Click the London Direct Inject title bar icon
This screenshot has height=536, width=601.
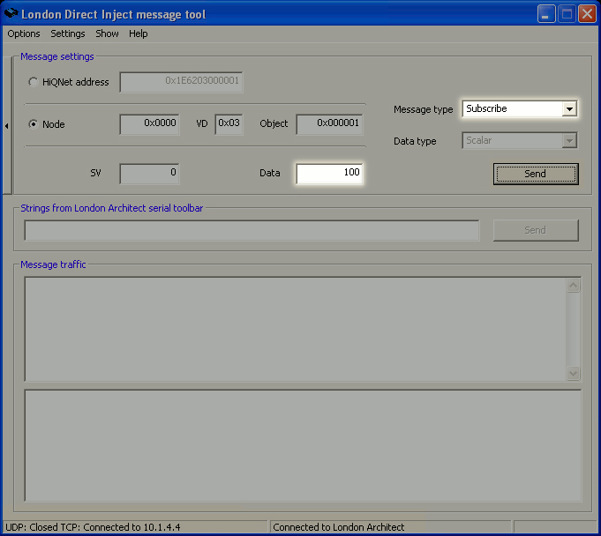click(x=11, y=14)
